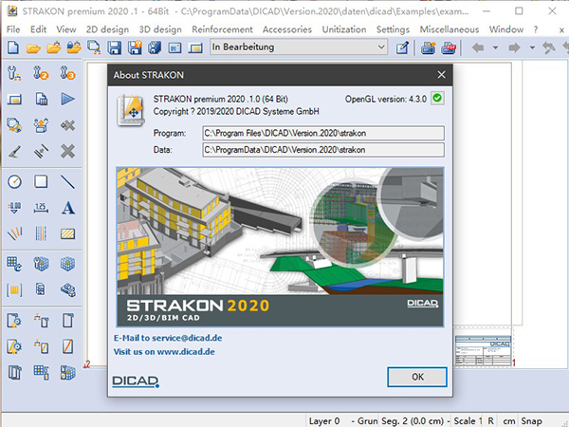Screen dimensions: 569x427
Task: Open the File menu
Action: tap(13, 29)
